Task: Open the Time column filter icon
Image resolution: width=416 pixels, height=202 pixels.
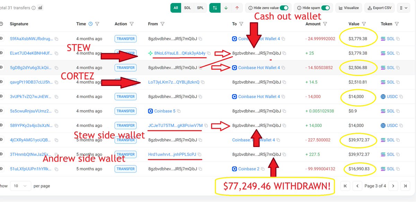Action: 97,24
